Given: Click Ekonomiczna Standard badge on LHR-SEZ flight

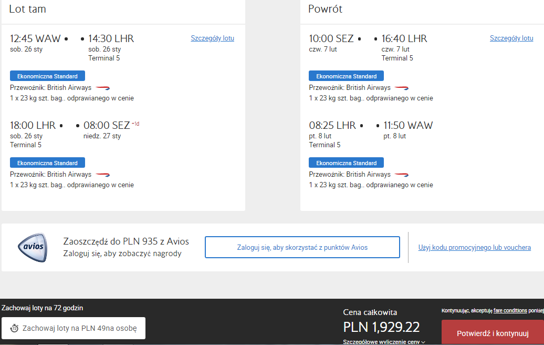Looking at the screenshot, I should click(48, 163).
